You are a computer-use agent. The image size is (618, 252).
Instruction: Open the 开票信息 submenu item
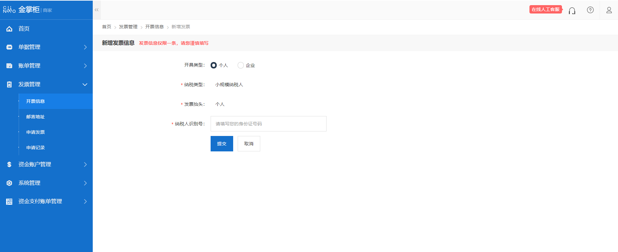click(x=56, y=101)
